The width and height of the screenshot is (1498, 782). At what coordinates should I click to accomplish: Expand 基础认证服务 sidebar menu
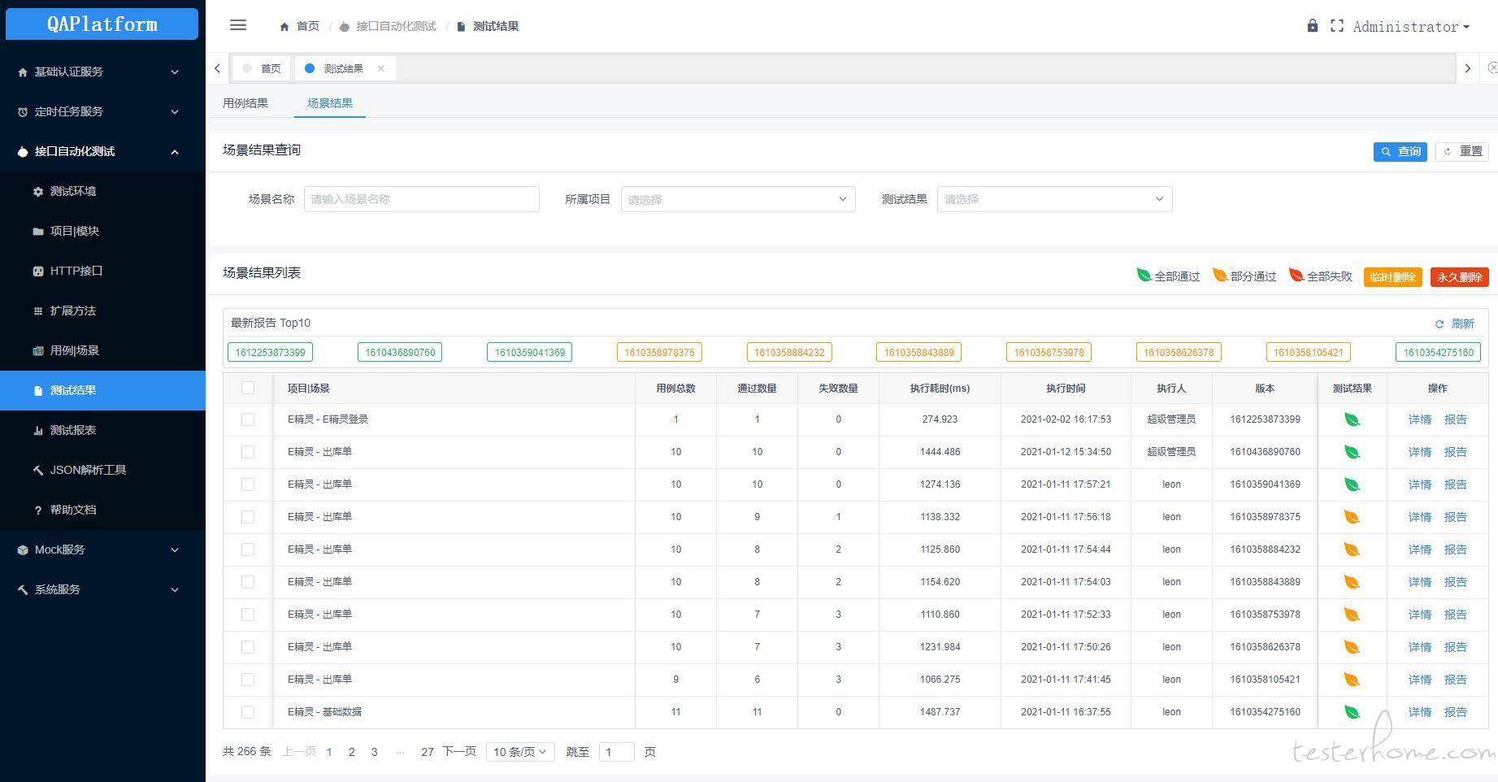tap(102, 72)
